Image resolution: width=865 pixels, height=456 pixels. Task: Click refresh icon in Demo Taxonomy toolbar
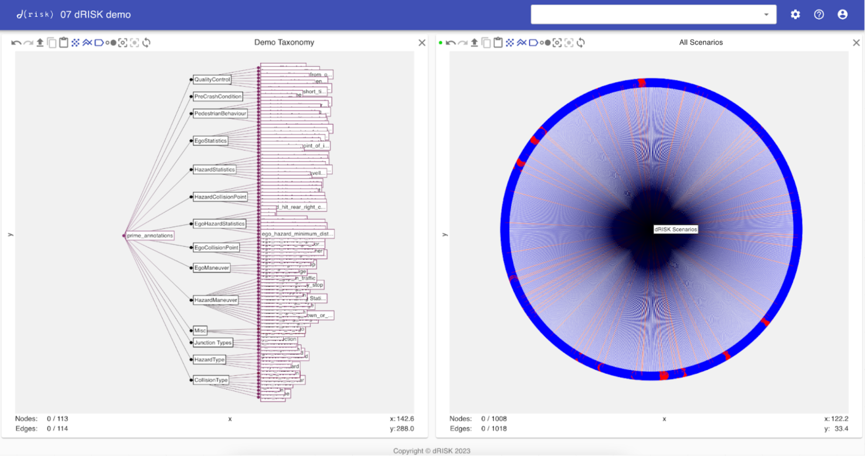147,42
